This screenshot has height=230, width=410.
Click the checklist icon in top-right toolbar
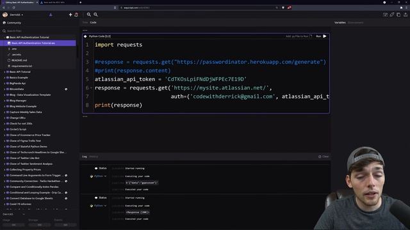point(385,15)
